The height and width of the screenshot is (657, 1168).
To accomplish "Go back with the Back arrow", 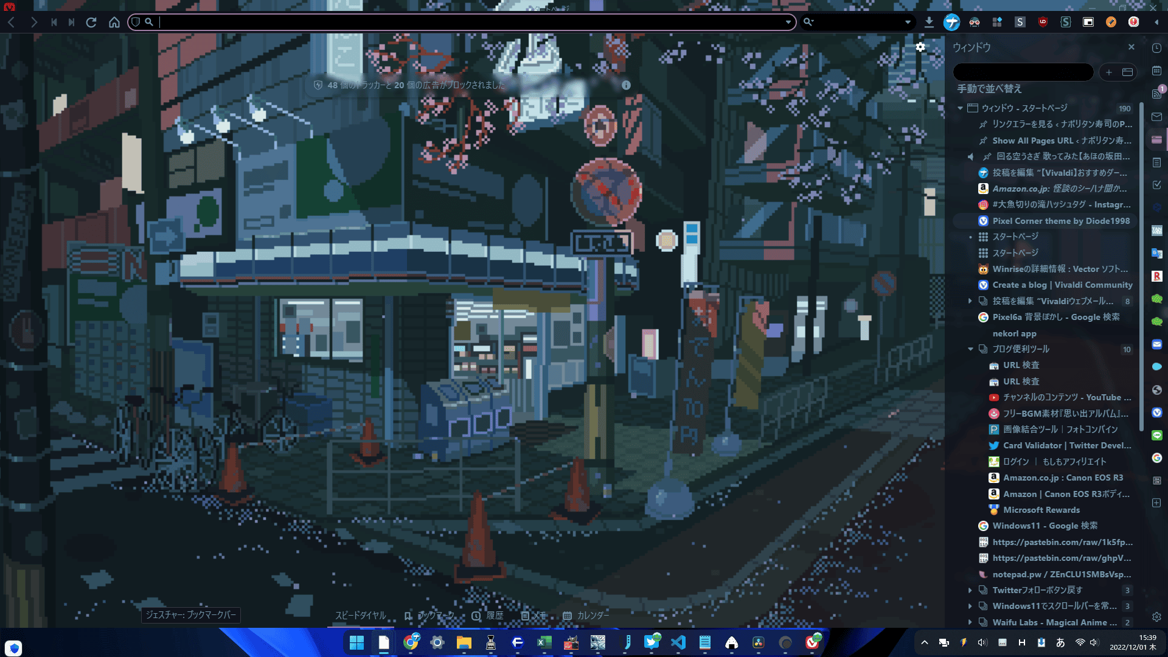I will click(x=12, y=23).
